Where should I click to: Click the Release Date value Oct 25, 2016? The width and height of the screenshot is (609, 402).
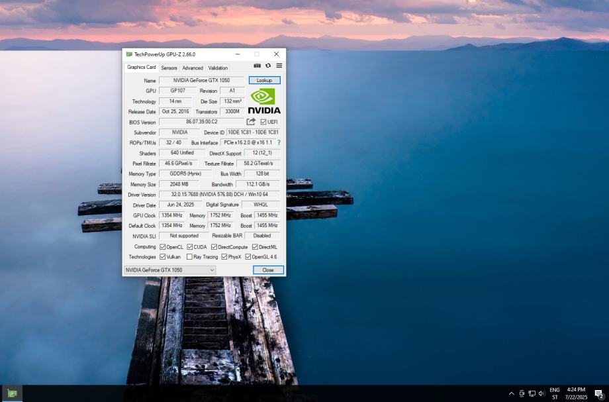click(x=175, y=111)
